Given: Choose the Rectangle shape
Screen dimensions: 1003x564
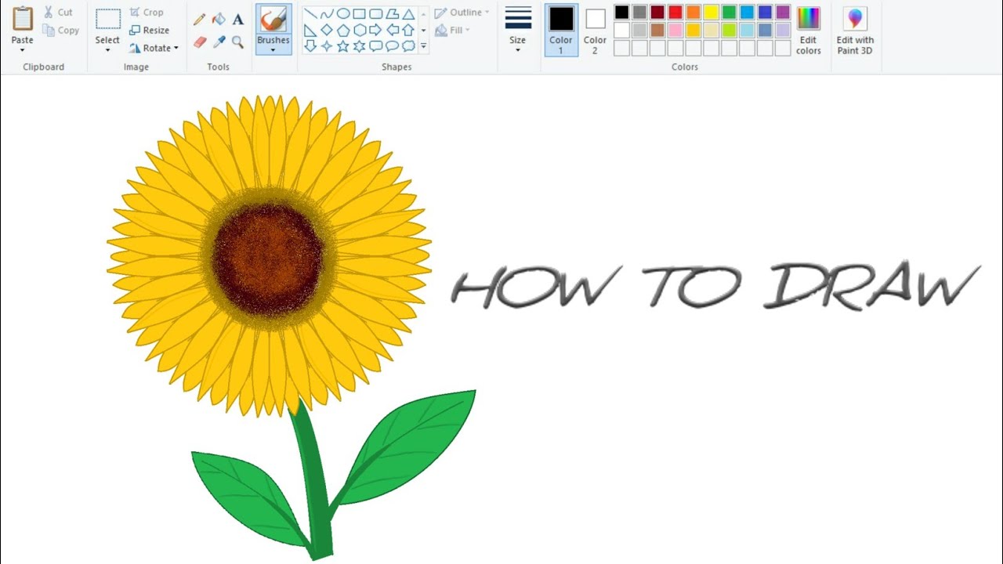Looking at the screenshot, I should tap(360, 14).
